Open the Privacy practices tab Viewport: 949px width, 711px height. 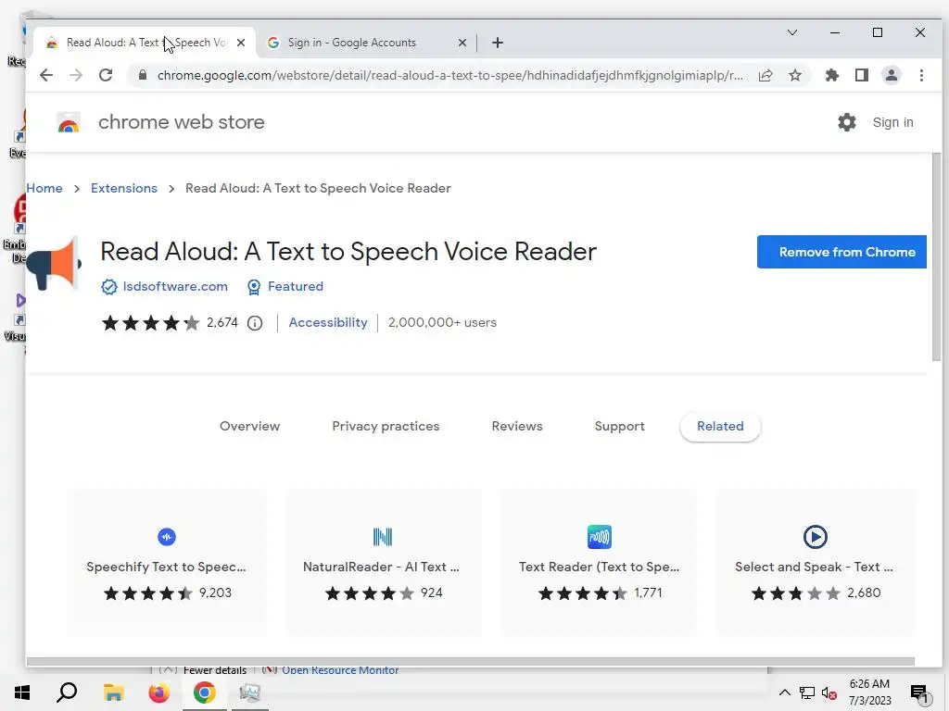pos(386,426)
